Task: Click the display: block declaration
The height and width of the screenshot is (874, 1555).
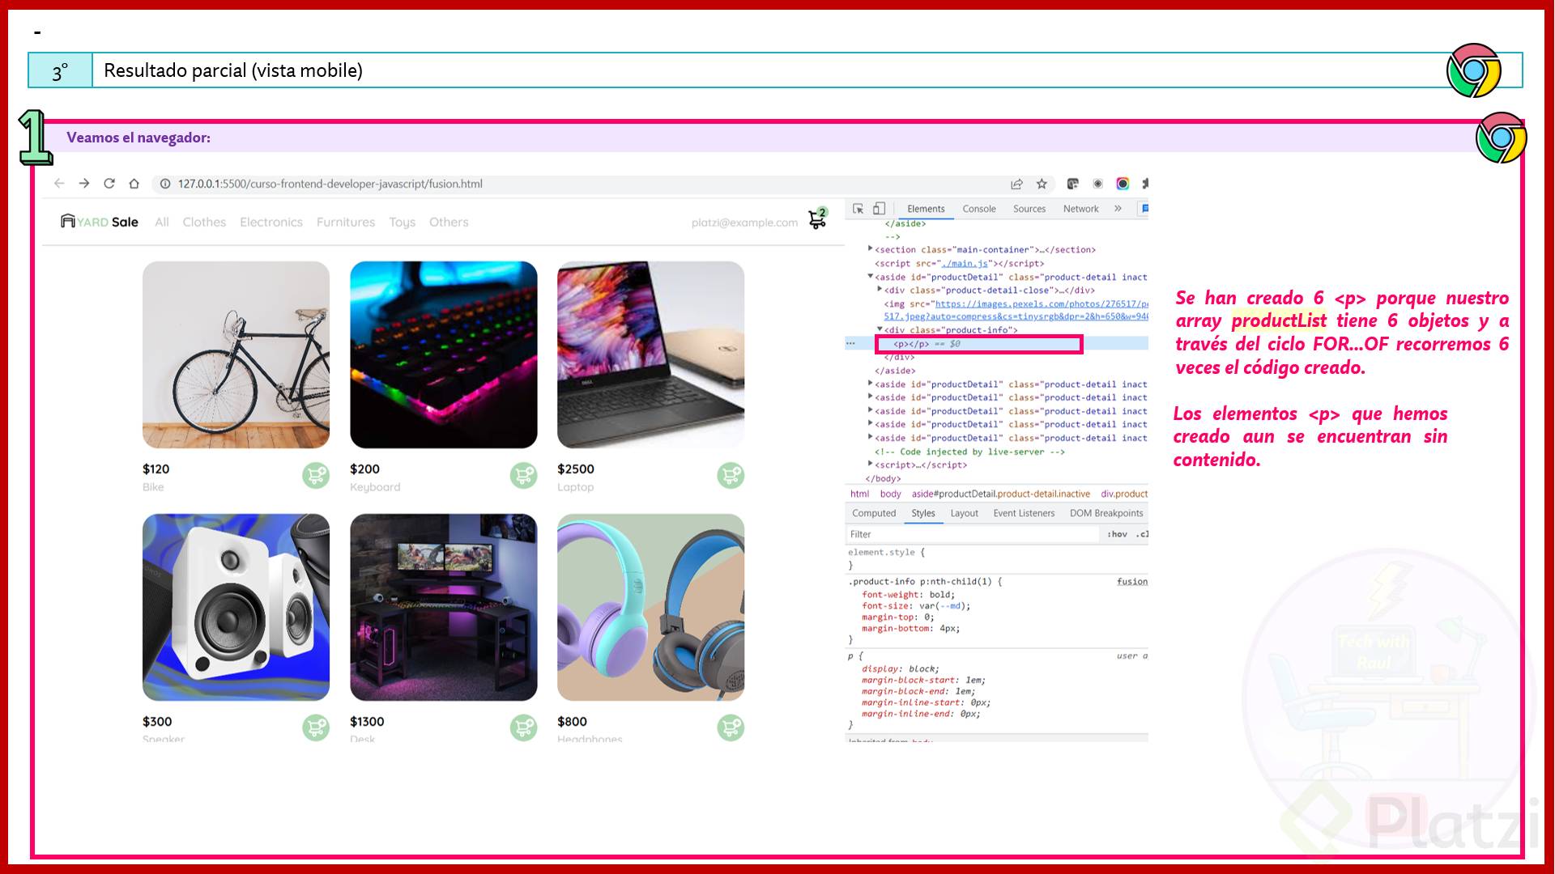Action: pos(901,668)
